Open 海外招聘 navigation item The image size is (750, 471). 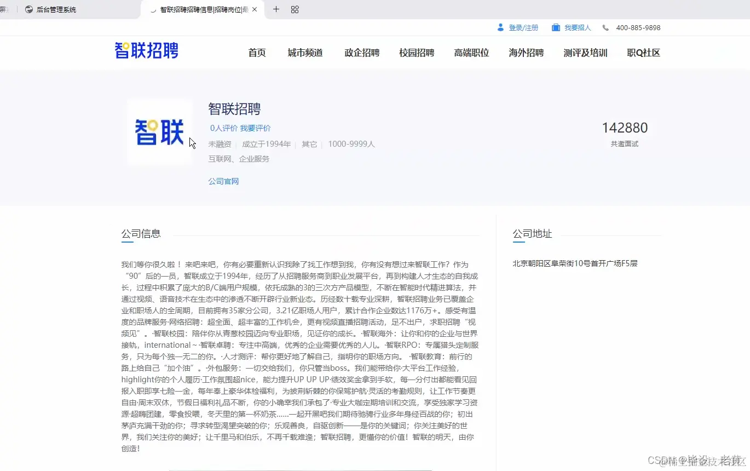[x=526, y=53]
